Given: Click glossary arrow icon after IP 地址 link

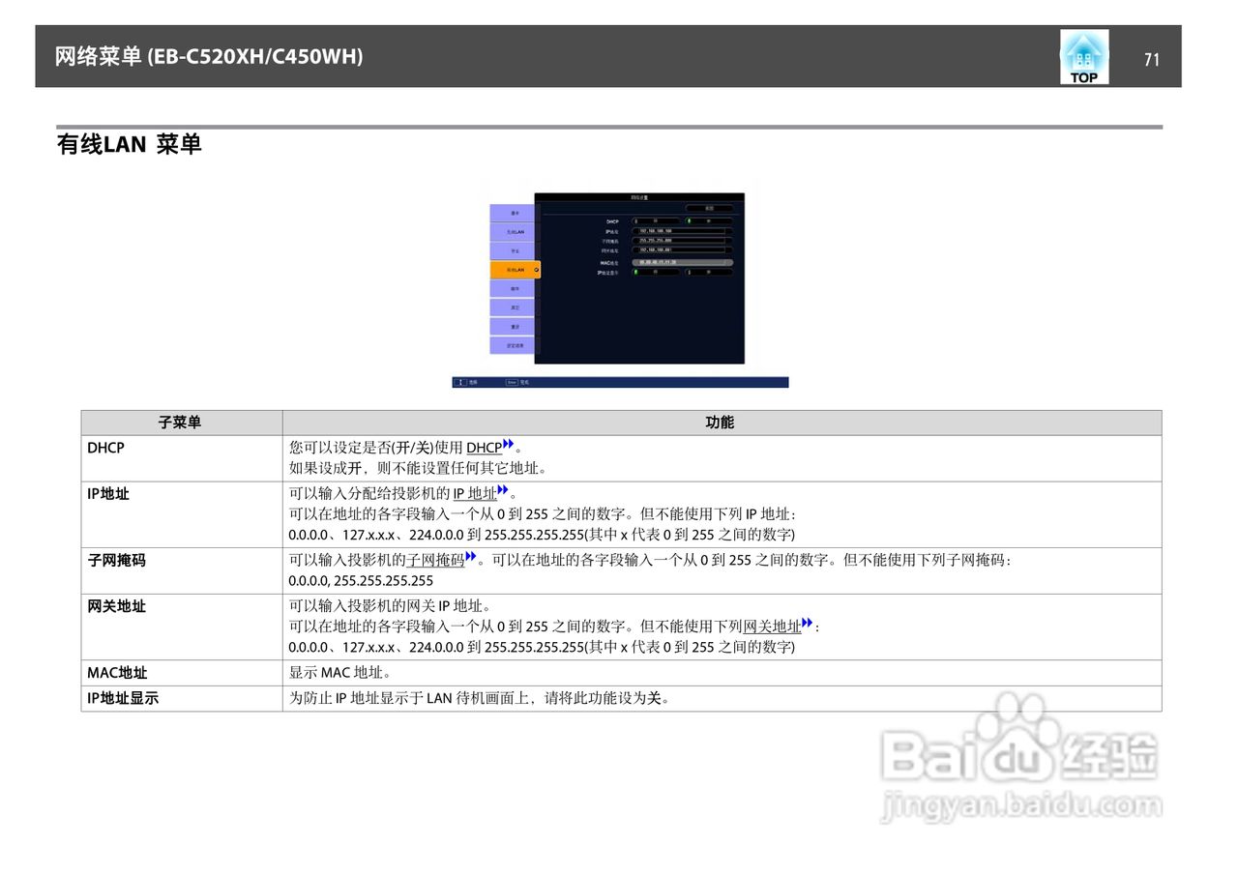Looking at the screenshot, I should click(x=502, y=491).
